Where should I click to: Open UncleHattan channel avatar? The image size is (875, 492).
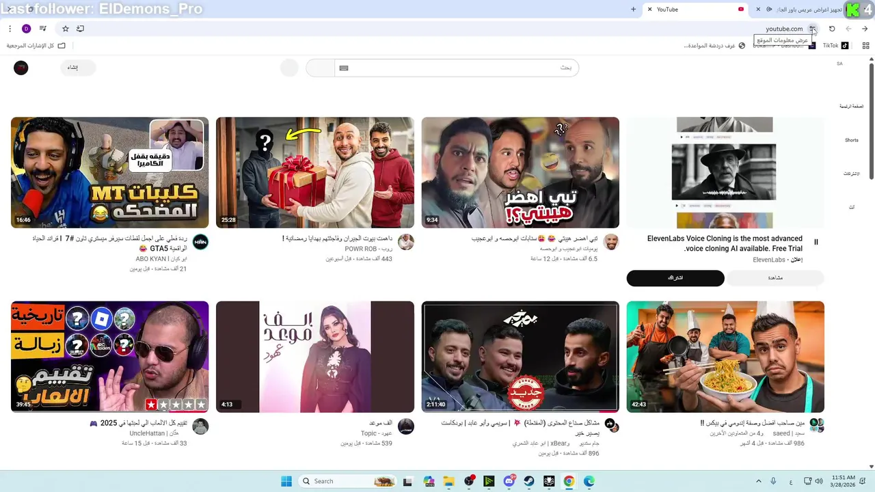200,426
